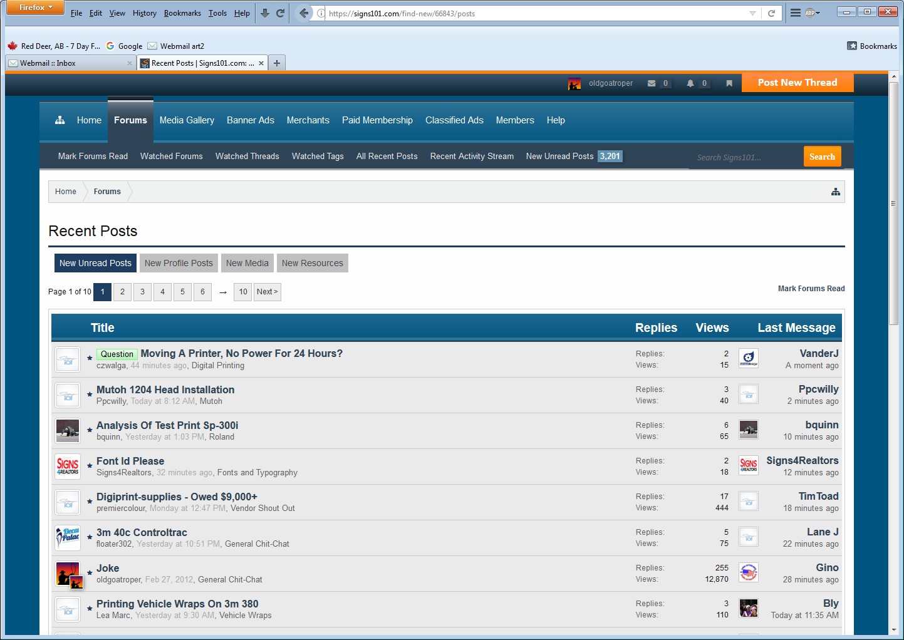
Task: Open the VanderJ last poster link
Action: (x=819, y=353)
